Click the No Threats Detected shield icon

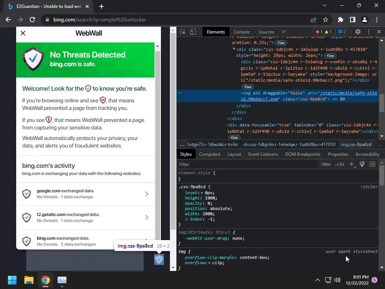[x=33, y=59]
